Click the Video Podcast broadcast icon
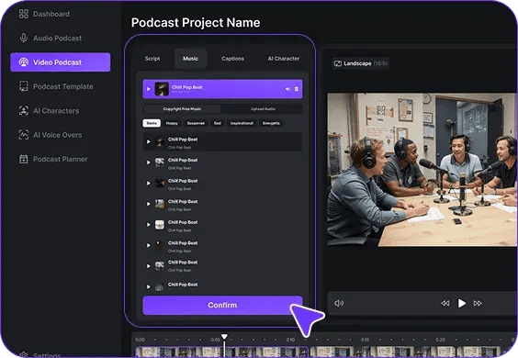This screenshot has width=518, height=358. click(24, 62)
